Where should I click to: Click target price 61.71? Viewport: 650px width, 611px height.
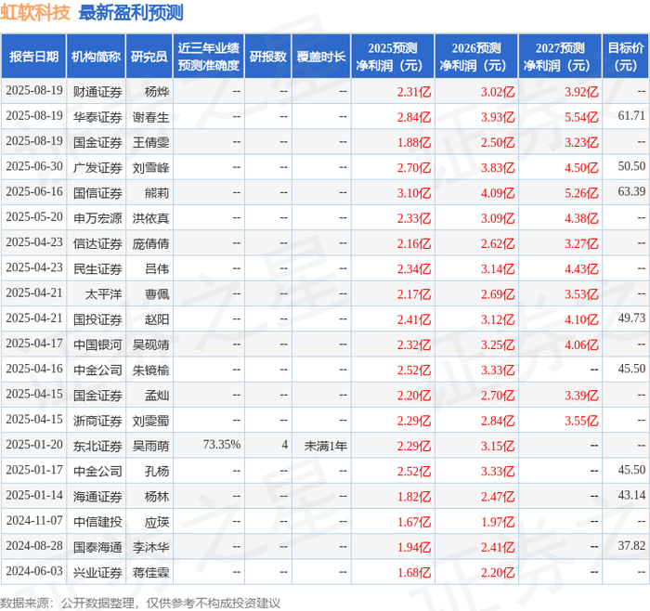[631, 116]
